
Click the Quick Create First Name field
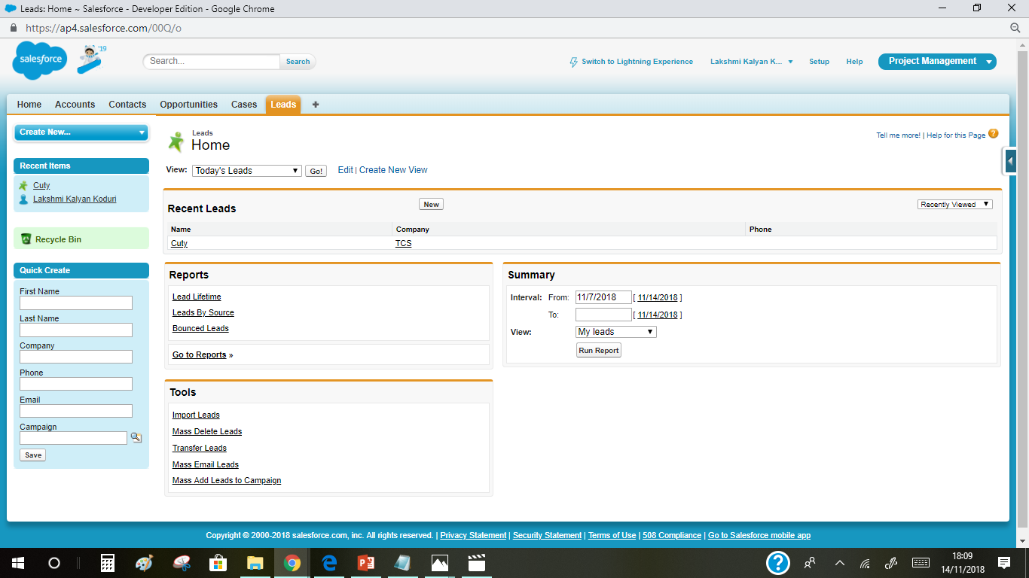click(x=76, y=303)
